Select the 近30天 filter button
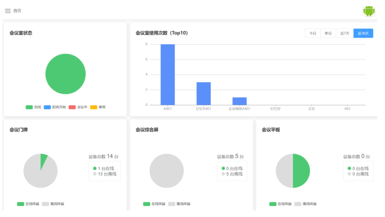 (x=363, y=33)
